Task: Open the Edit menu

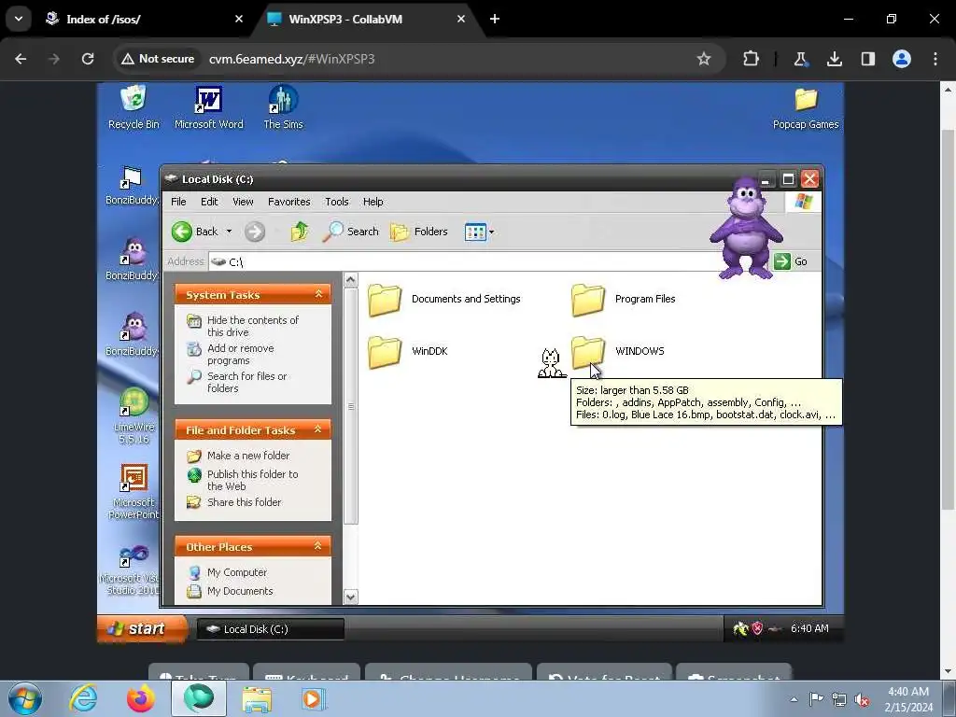Action: [209, 202]
